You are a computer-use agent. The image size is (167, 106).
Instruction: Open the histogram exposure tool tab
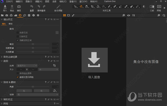coord(16,15)
